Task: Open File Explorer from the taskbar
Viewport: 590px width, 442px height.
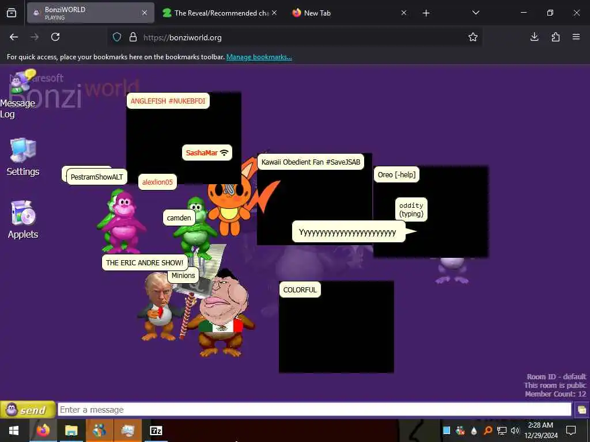Action: tap(71, 430)
